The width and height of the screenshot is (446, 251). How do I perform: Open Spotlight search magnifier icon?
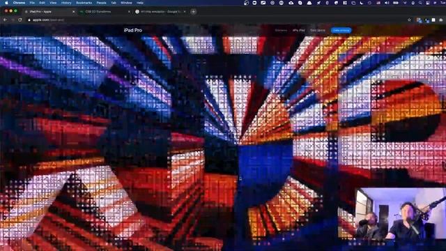420,3
